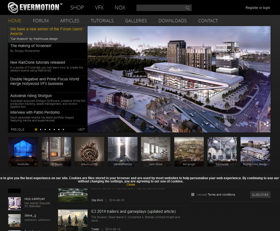The height and width of the screenshot is (231, 280).
Task: Select the first highlighted slider pagination dot
Action: (36, 129)
